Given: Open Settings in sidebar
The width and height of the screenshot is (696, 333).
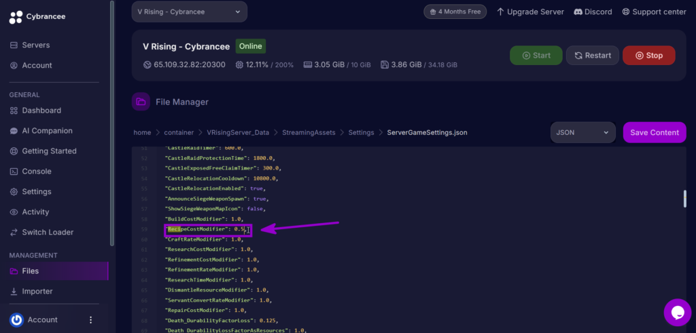Looking at the screenshot, I should pos(37,192).
